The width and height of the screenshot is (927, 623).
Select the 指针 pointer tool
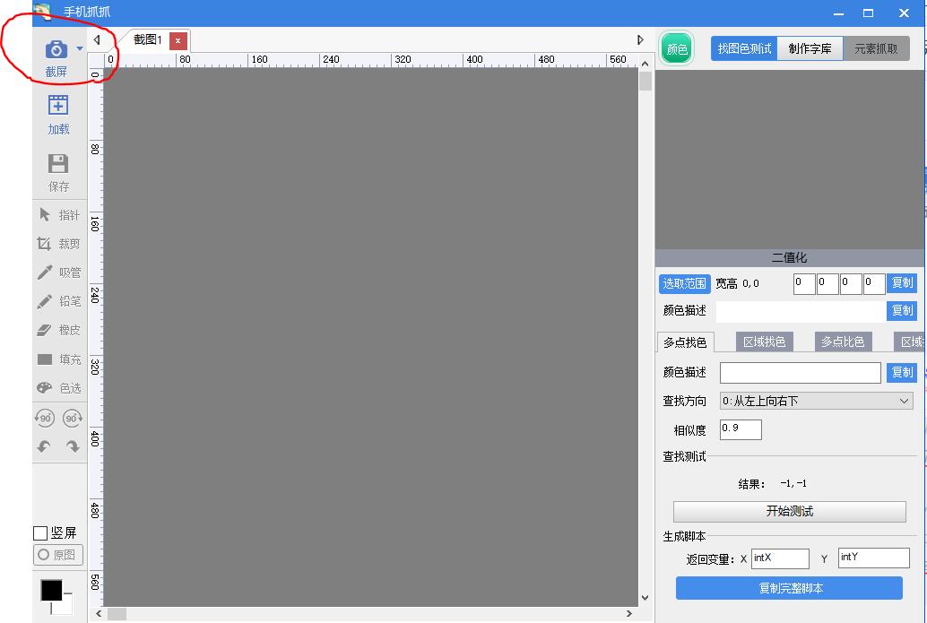tap(58, 214)
